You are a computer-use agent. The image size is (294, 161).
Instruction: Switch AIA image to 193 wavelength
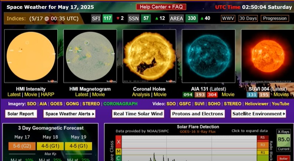[x=200, y=95]
